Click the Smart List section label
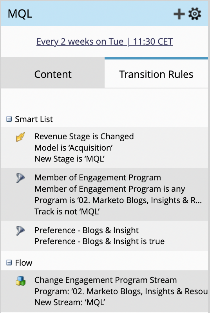This screenshot has width=210, height=313. pyautogui.click(x=34, y=119)
